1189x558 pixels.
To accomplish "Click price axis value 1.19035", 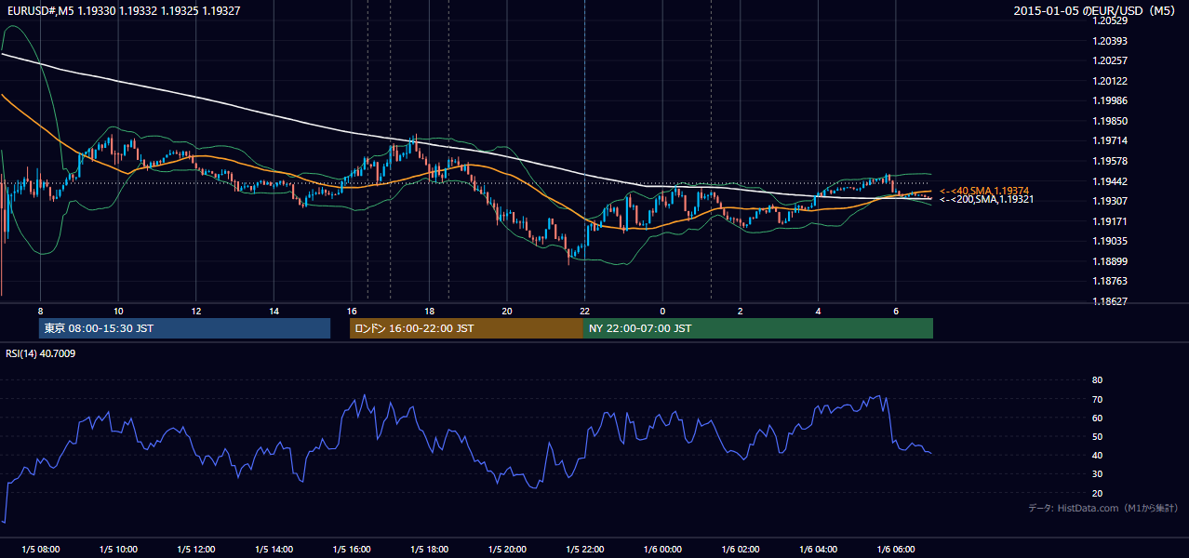I will pyautogui.click(x=1110, y=241).
